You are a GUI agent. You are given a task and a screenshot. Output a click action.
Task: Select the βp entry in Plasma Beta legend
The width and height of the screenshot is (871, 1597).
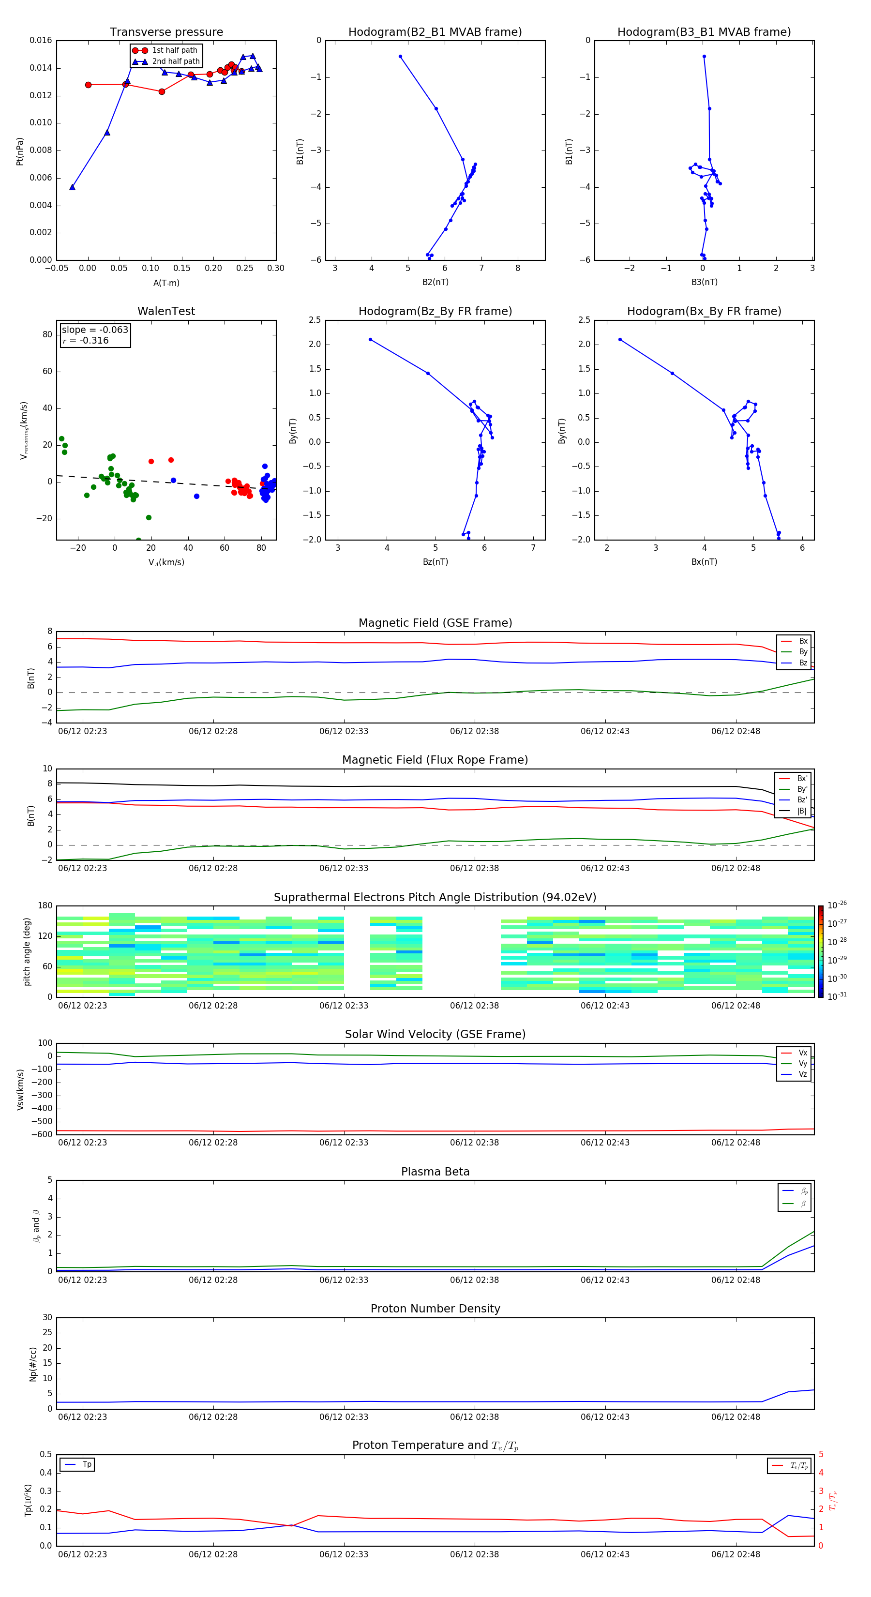pyautogui.click(x=795, y=1191)
